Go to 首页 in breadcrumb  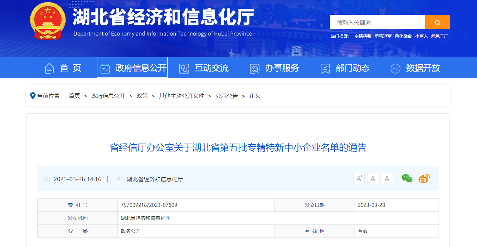[x=74, y=96]
